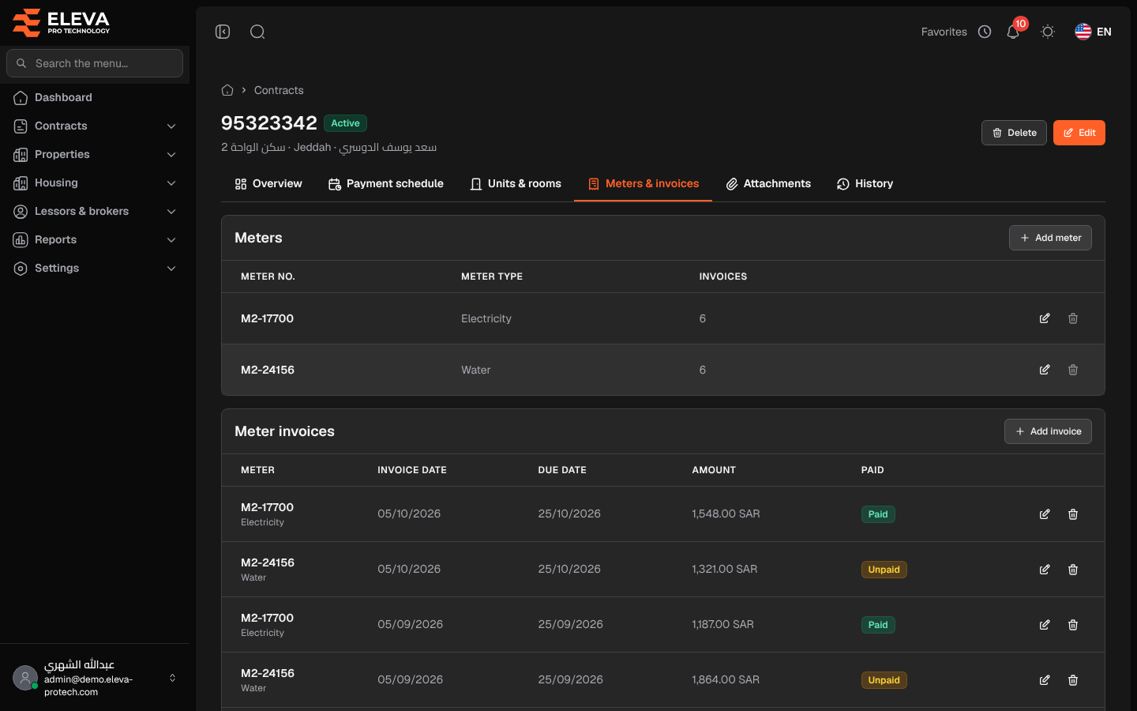
Task: Click the Add meter button
Action: [x=1050, y=238]
